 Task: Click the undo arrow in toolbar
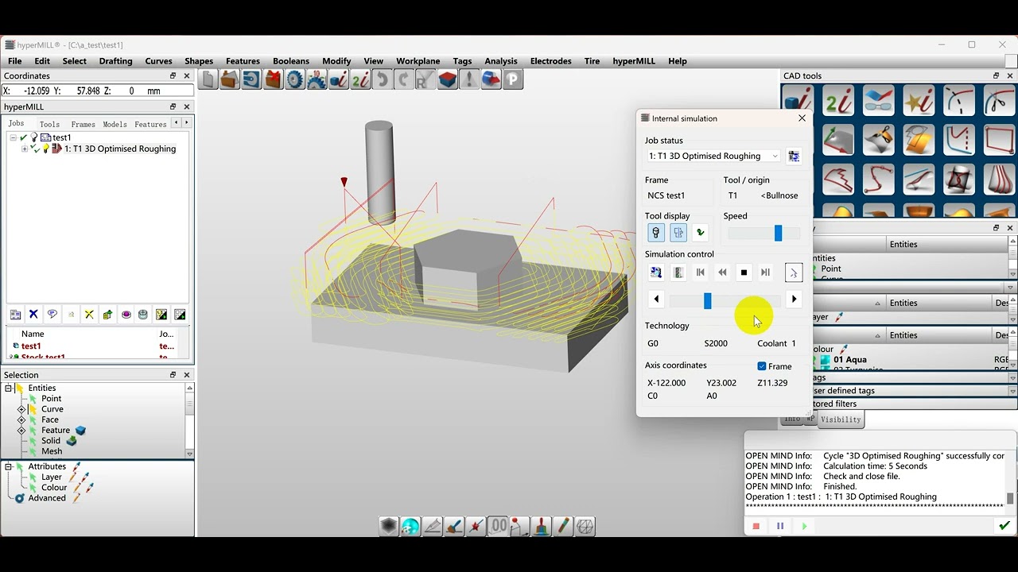[382, 79]
